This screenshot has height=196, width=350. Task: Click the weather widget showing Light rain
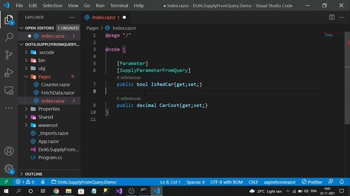click(266, 191)
